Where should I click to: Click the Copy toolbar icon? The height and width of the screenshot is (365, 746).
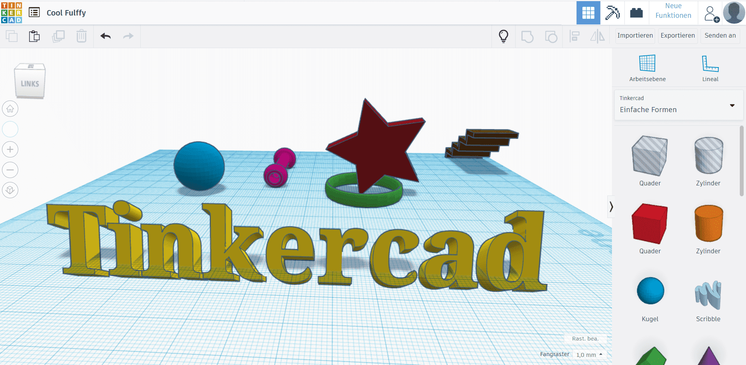12,36
